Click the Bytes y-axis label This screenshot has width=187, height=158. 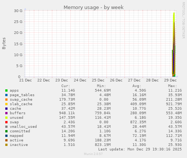4,43
